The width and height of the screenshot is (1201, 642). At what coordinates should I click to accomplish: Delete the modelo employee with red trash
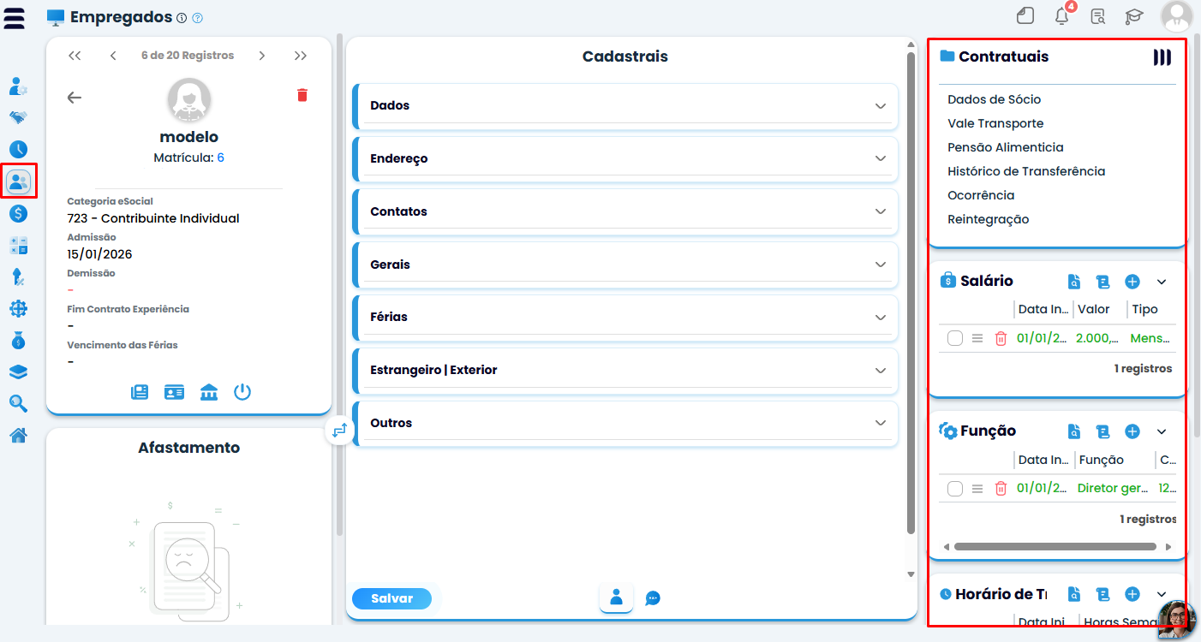click(x=302, y=95)
